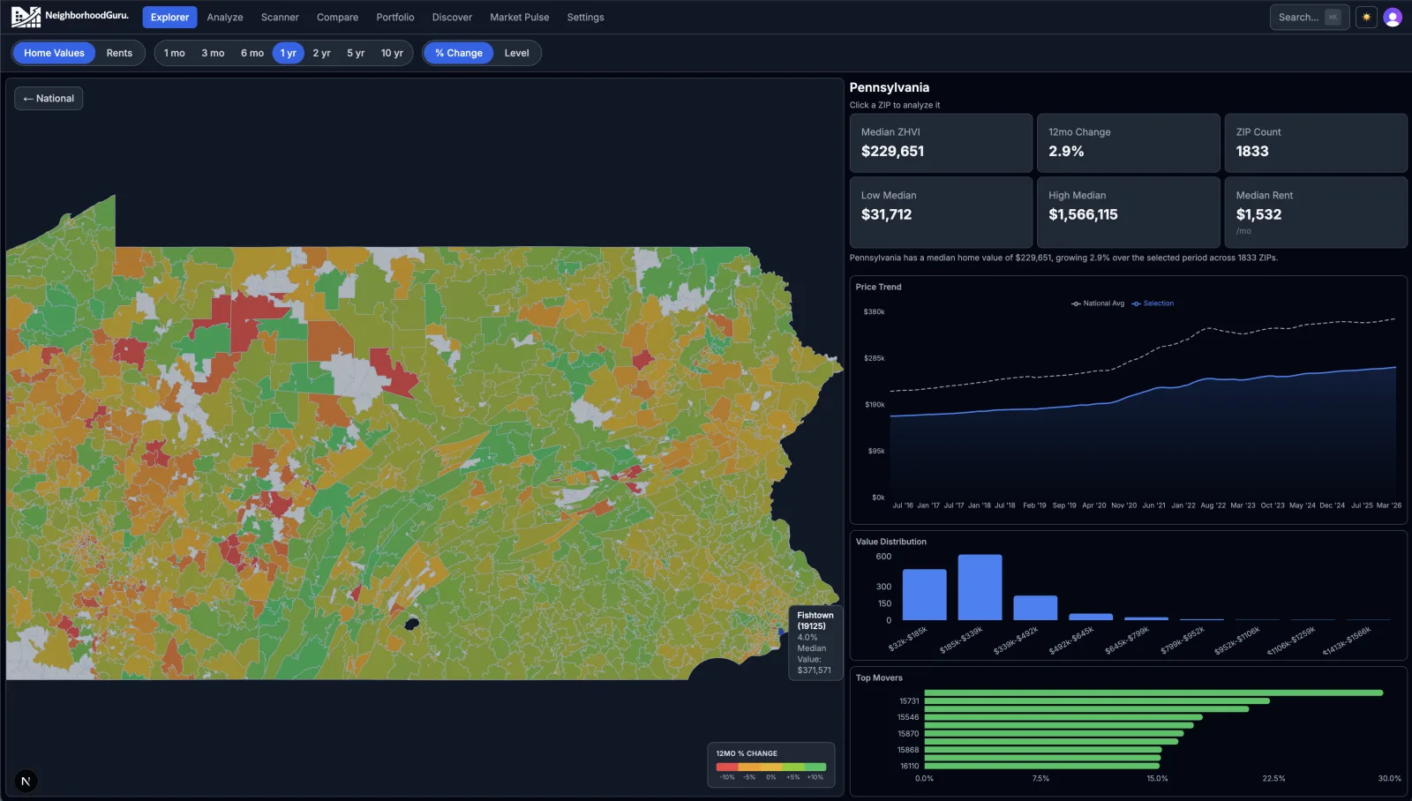
Task: Select the Explorer tab
Action: click(169, 17)
